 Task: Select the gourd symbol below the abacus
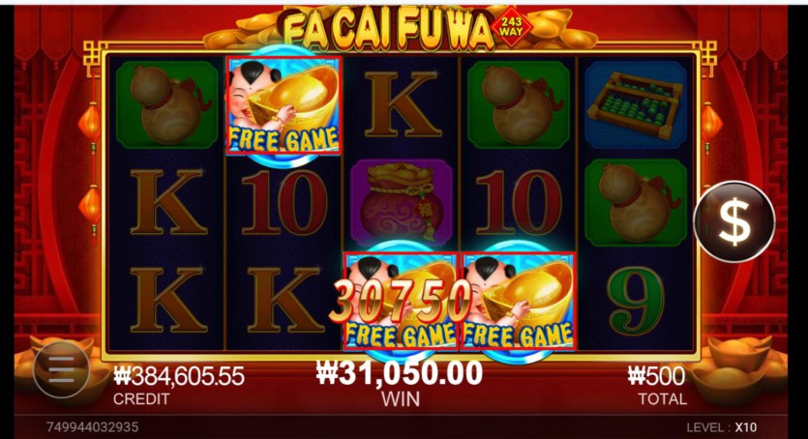(x=636, y=203)
